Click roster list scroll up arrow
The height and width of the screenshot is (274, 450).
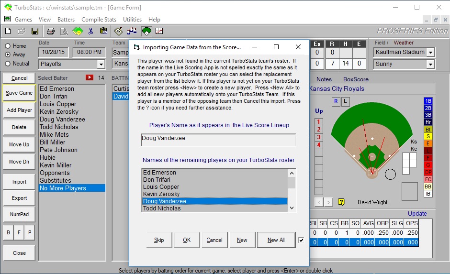[292, 173]
